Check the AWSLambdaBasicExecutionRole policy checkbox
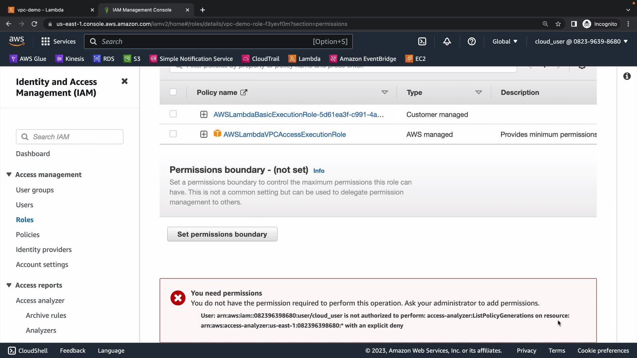The image size is (637, 358). click(173, 114)
